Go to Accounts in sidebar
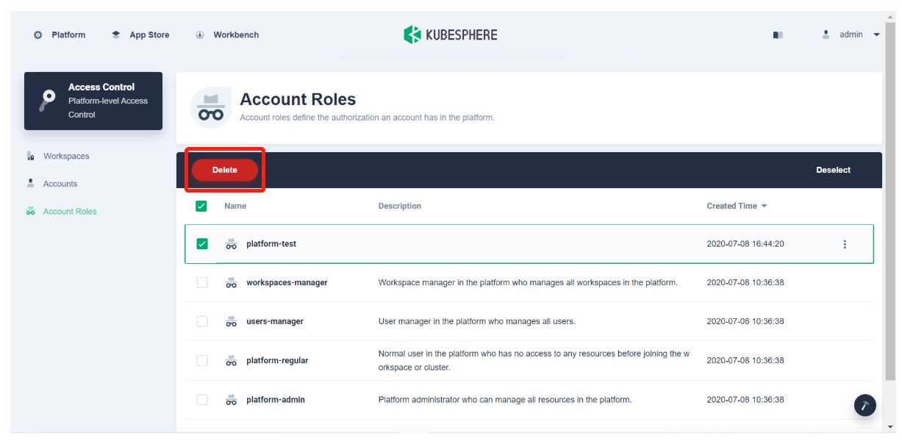This screenshot has width=902, height=441. pyautogui.click(x=60, y=184)
